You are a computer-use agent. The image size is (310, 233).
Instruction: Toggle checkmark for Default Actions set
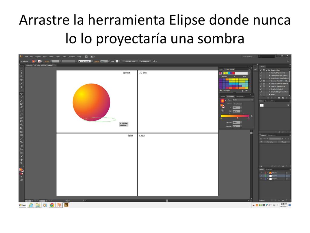261,70
